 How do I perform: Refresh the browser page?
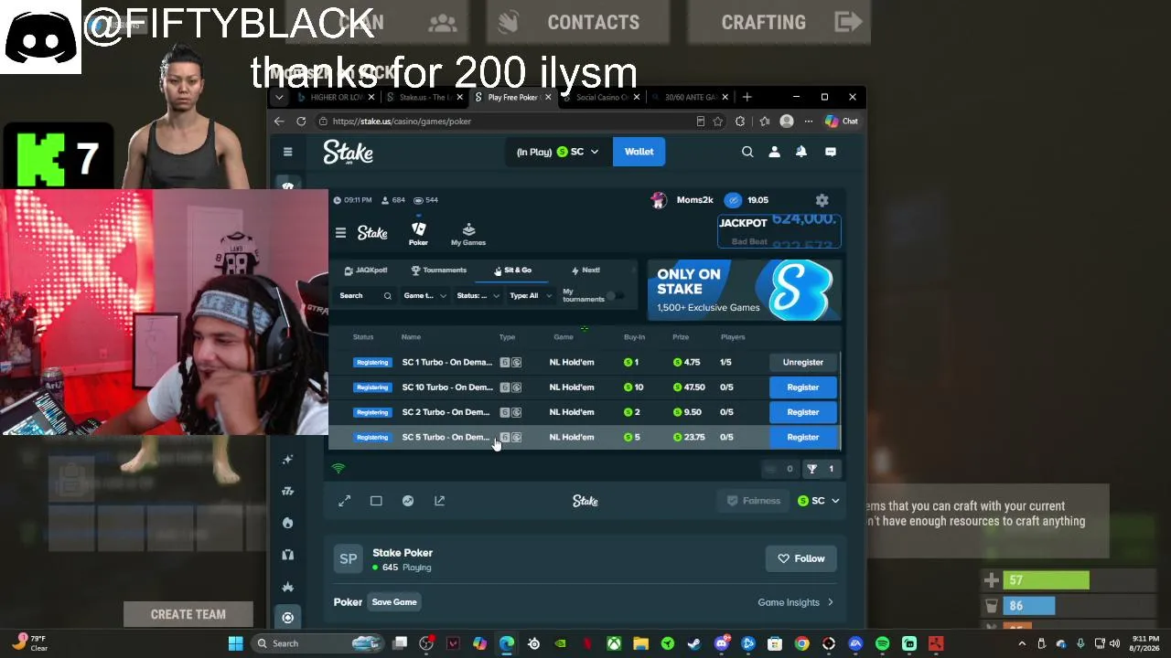[x=301, y=121]
